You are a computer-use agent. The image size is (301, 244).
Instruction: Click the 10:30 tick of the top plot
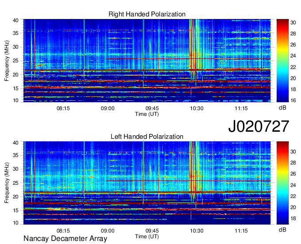click(x=197, y=108)
